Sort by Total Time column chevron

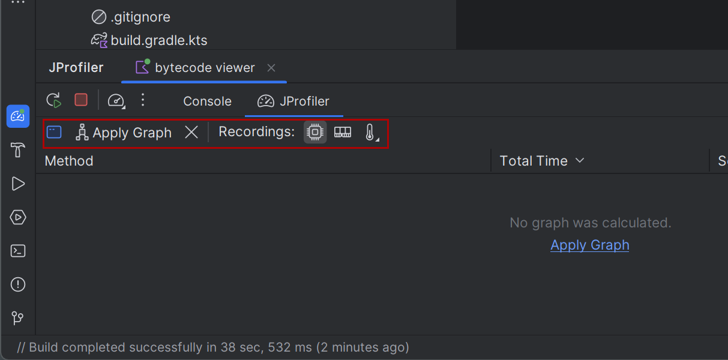point(580,161)
